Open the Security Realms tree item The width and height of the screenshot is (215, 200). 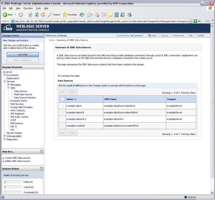[14, 133]
